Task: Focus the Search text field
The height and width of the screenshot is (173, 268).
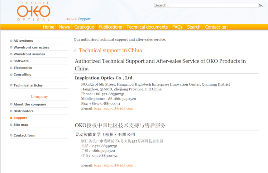Action: [206, 5]
